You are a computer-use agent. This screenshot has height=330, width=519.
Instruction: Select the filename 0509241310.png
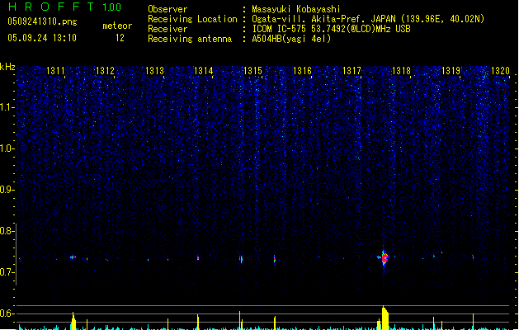coord(42,21)
